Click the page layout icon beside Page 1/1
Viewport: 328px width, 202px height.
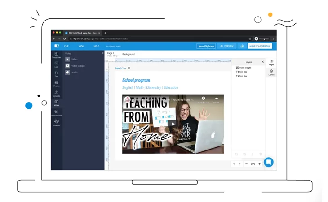(x=129, y=68)
